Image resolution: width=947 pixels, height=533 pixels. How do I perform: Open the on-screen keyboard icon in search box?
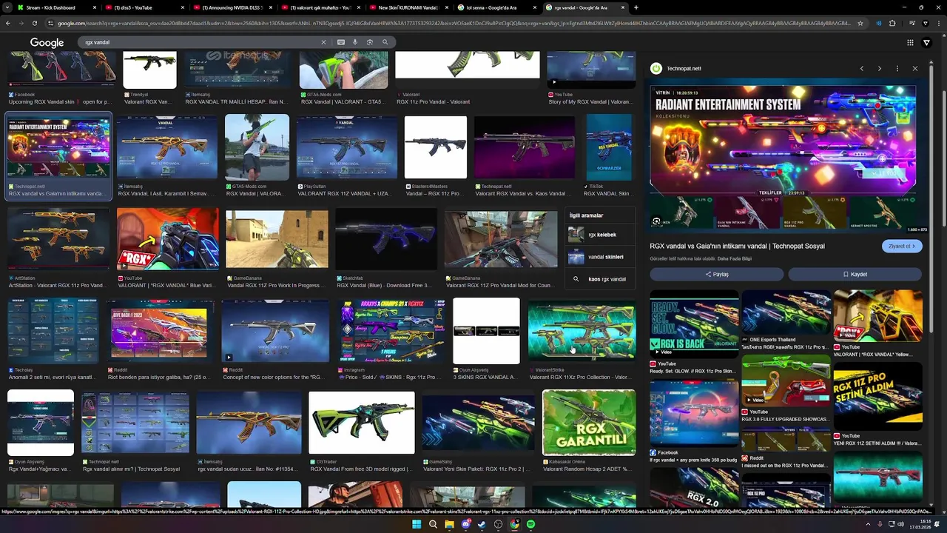[x=341, y=42]
